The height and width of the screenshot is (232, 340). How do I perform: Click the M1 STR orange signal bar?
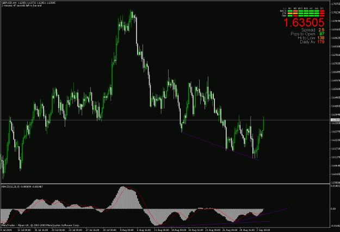tap(290, 14)
